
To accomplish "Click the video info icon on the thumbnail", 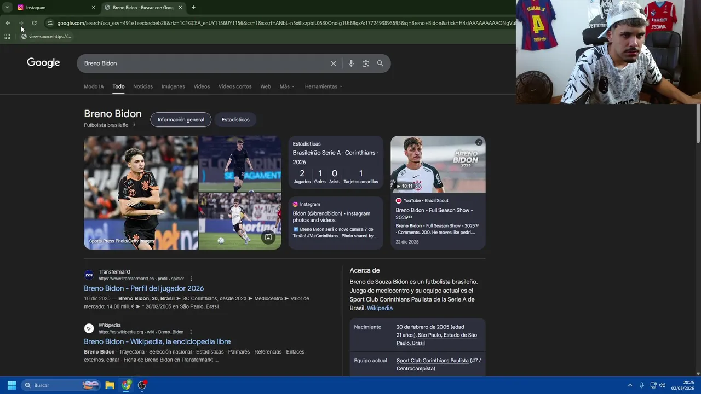I will pyautogui.click(x=479, y=142).
